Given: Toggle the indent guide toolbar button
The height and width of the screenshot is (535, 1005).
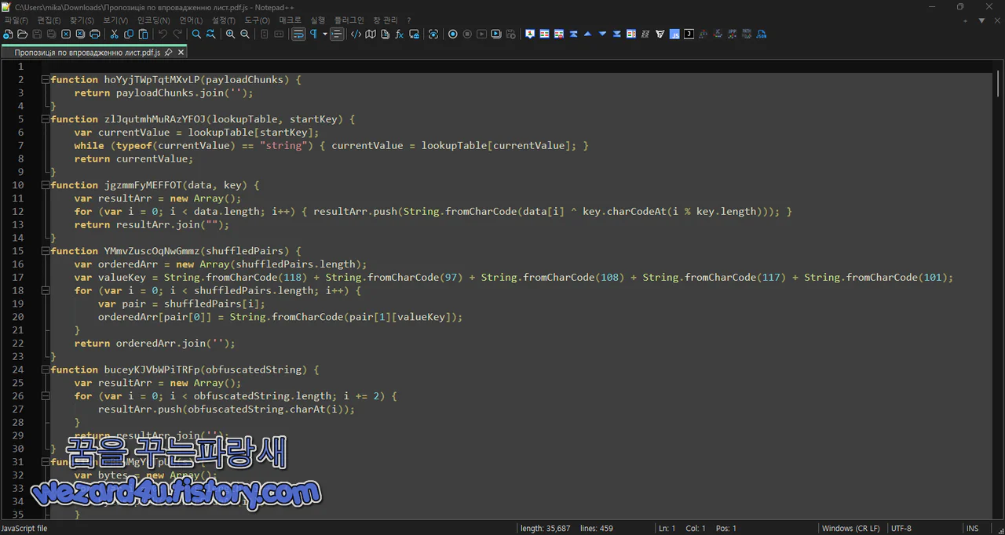Looking at the screenshot, I should (337, 35).
